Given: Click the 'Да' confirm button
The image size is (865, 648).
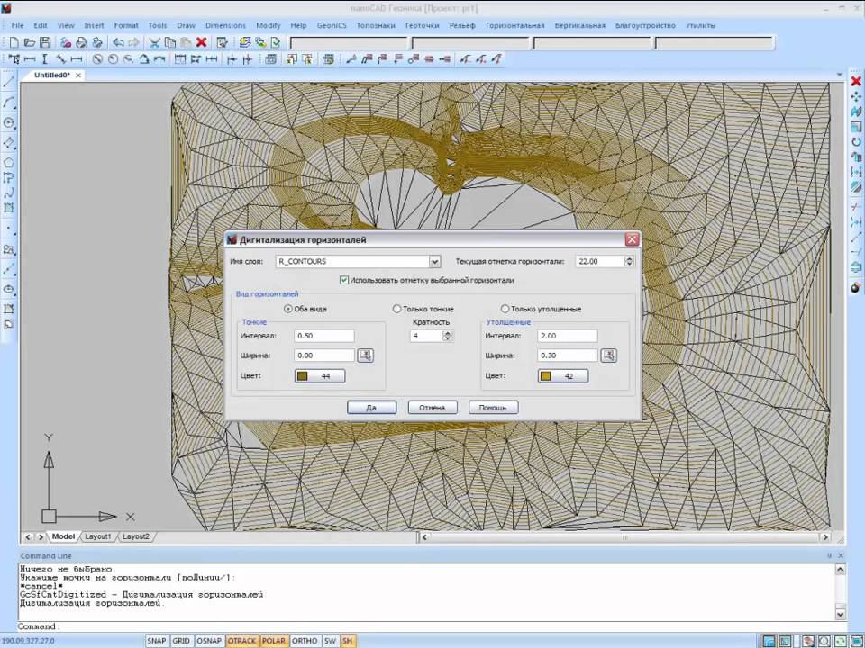Looking at the screenshot, I should click(x=371, y=408).
